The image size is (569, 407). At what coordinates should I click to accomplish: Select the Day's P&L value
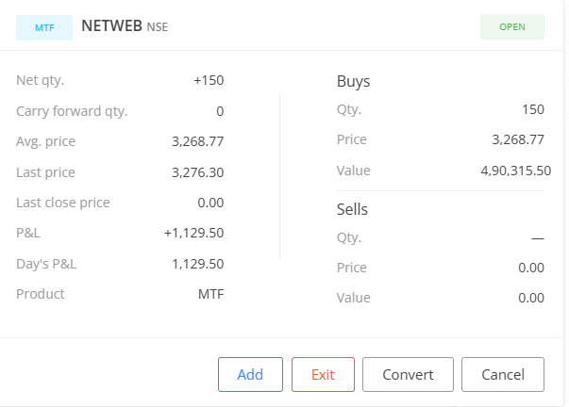[198, 264]
